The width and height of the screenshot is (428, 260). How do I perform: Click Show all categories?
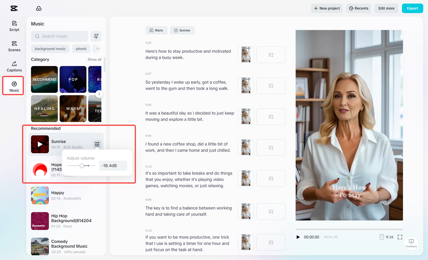pyautogui.click(x=94, y=59)
